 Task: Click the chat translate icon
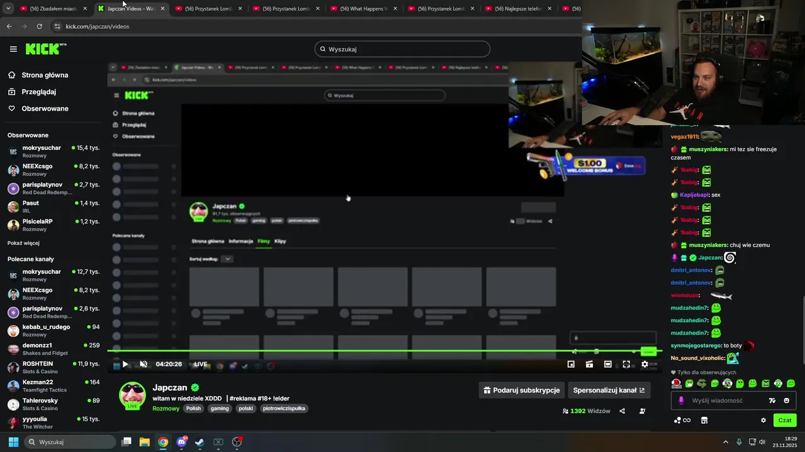point(772,401)
